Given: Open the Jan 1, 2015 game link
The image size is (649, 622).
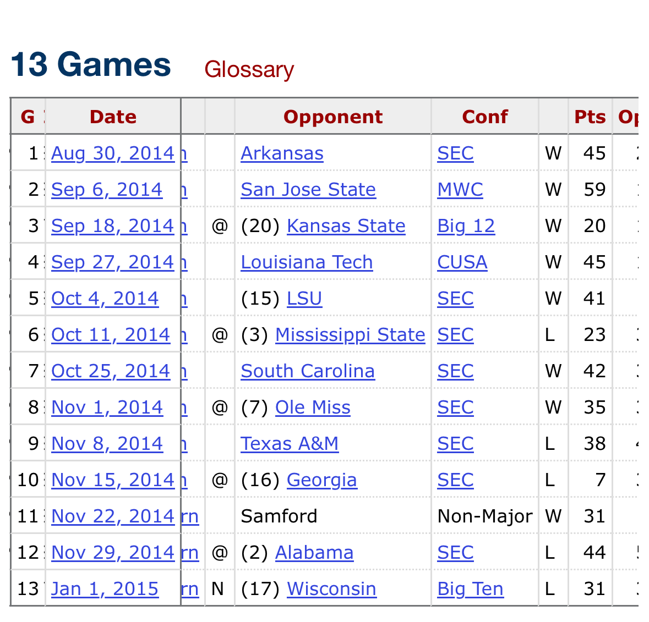Looking at the screenshot, I should pyautogui.click(x=105, y=589).
